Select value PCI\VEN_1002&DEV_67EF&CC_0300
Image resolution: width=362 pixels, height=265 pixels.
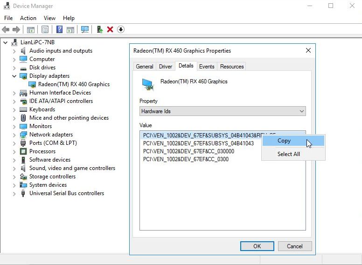pyautogui.click(x=186, y=159)
